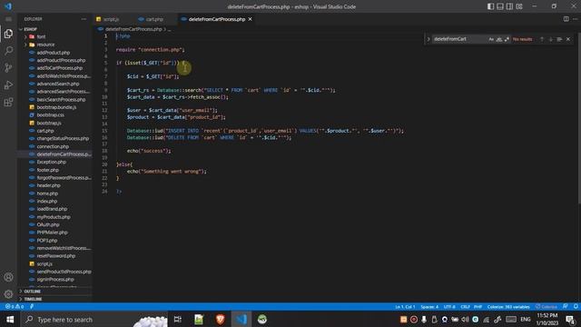Open addToCartProcess.php in explorer
Screen dimensions: 581x327
59,68
